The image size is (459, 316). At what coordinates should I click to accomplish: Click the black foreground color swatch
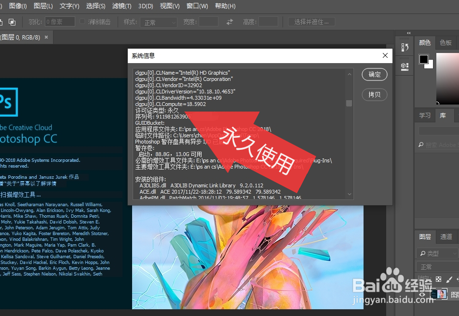(x=423, y=59)
